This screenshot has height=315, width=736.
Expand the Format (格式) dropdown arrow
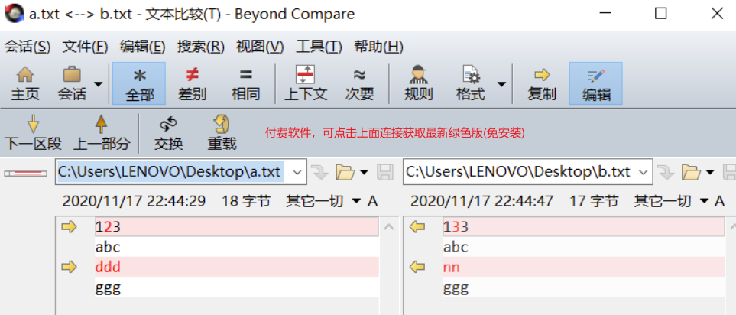501,84
